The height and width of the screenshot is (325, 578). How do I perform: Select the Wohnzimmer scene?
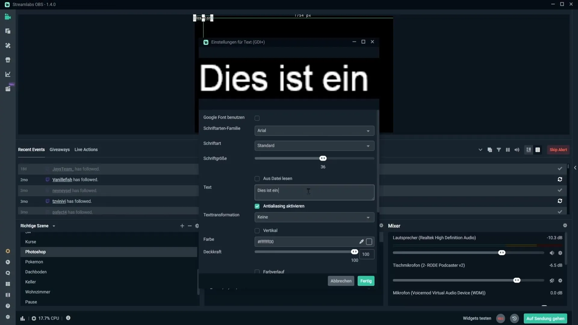click(109, 292)
